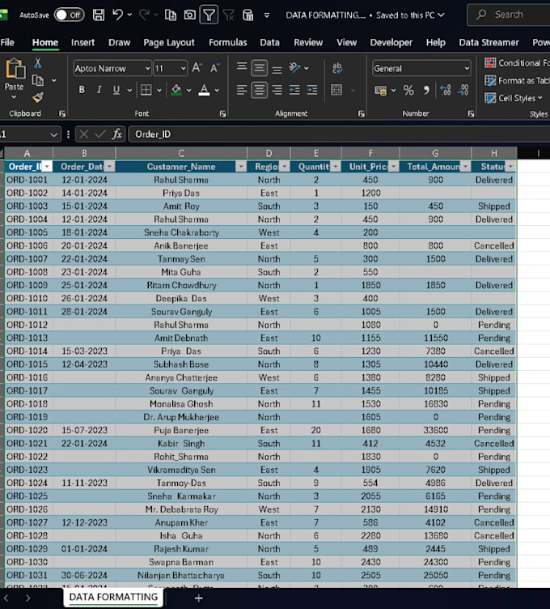Click the Filter funnel icon in the Quick Access Toolbar
This screenshot has width=550, height=609.
(x=209, y=15)
